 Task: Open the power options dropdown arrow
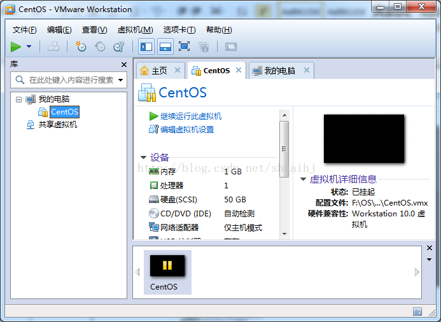click(x=29, y=46)
